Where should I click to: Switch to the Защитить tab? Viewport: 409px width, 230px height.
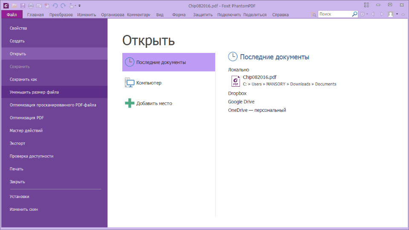pos(203,15)
